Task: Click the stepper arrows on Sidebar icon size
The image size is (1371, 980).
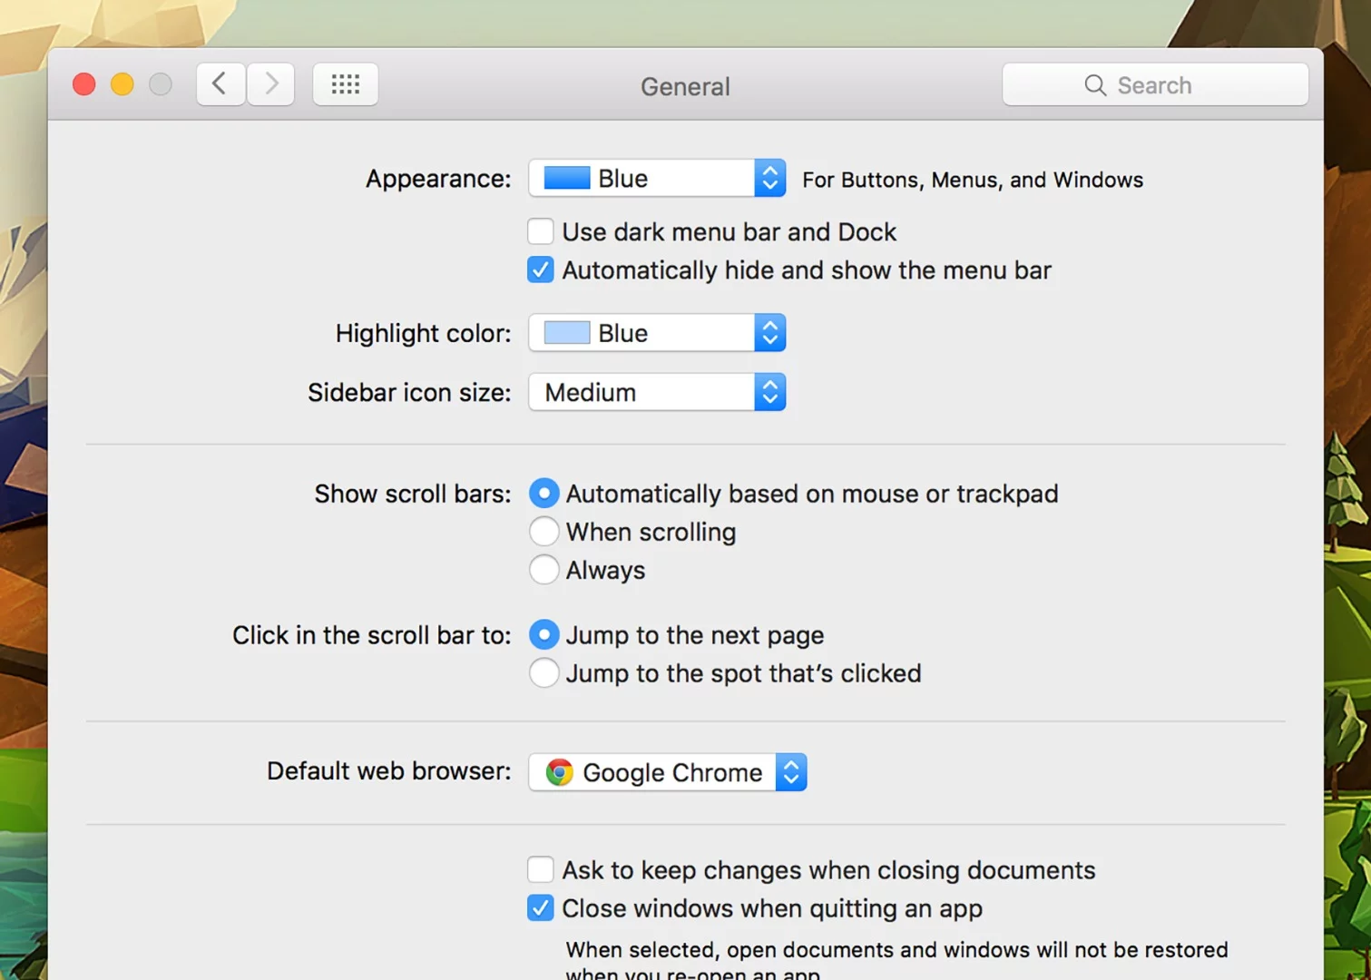Action: (769, 392)
